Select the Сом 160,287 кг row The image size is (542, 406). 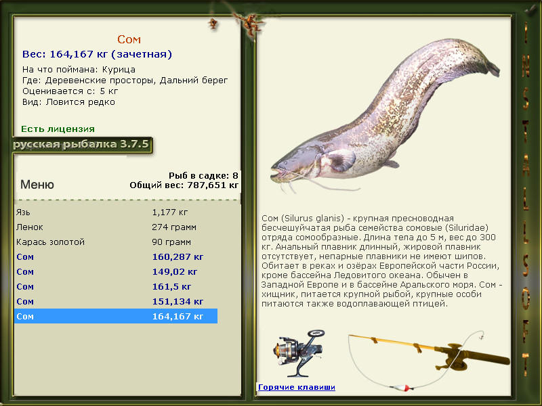click(116, 256)
